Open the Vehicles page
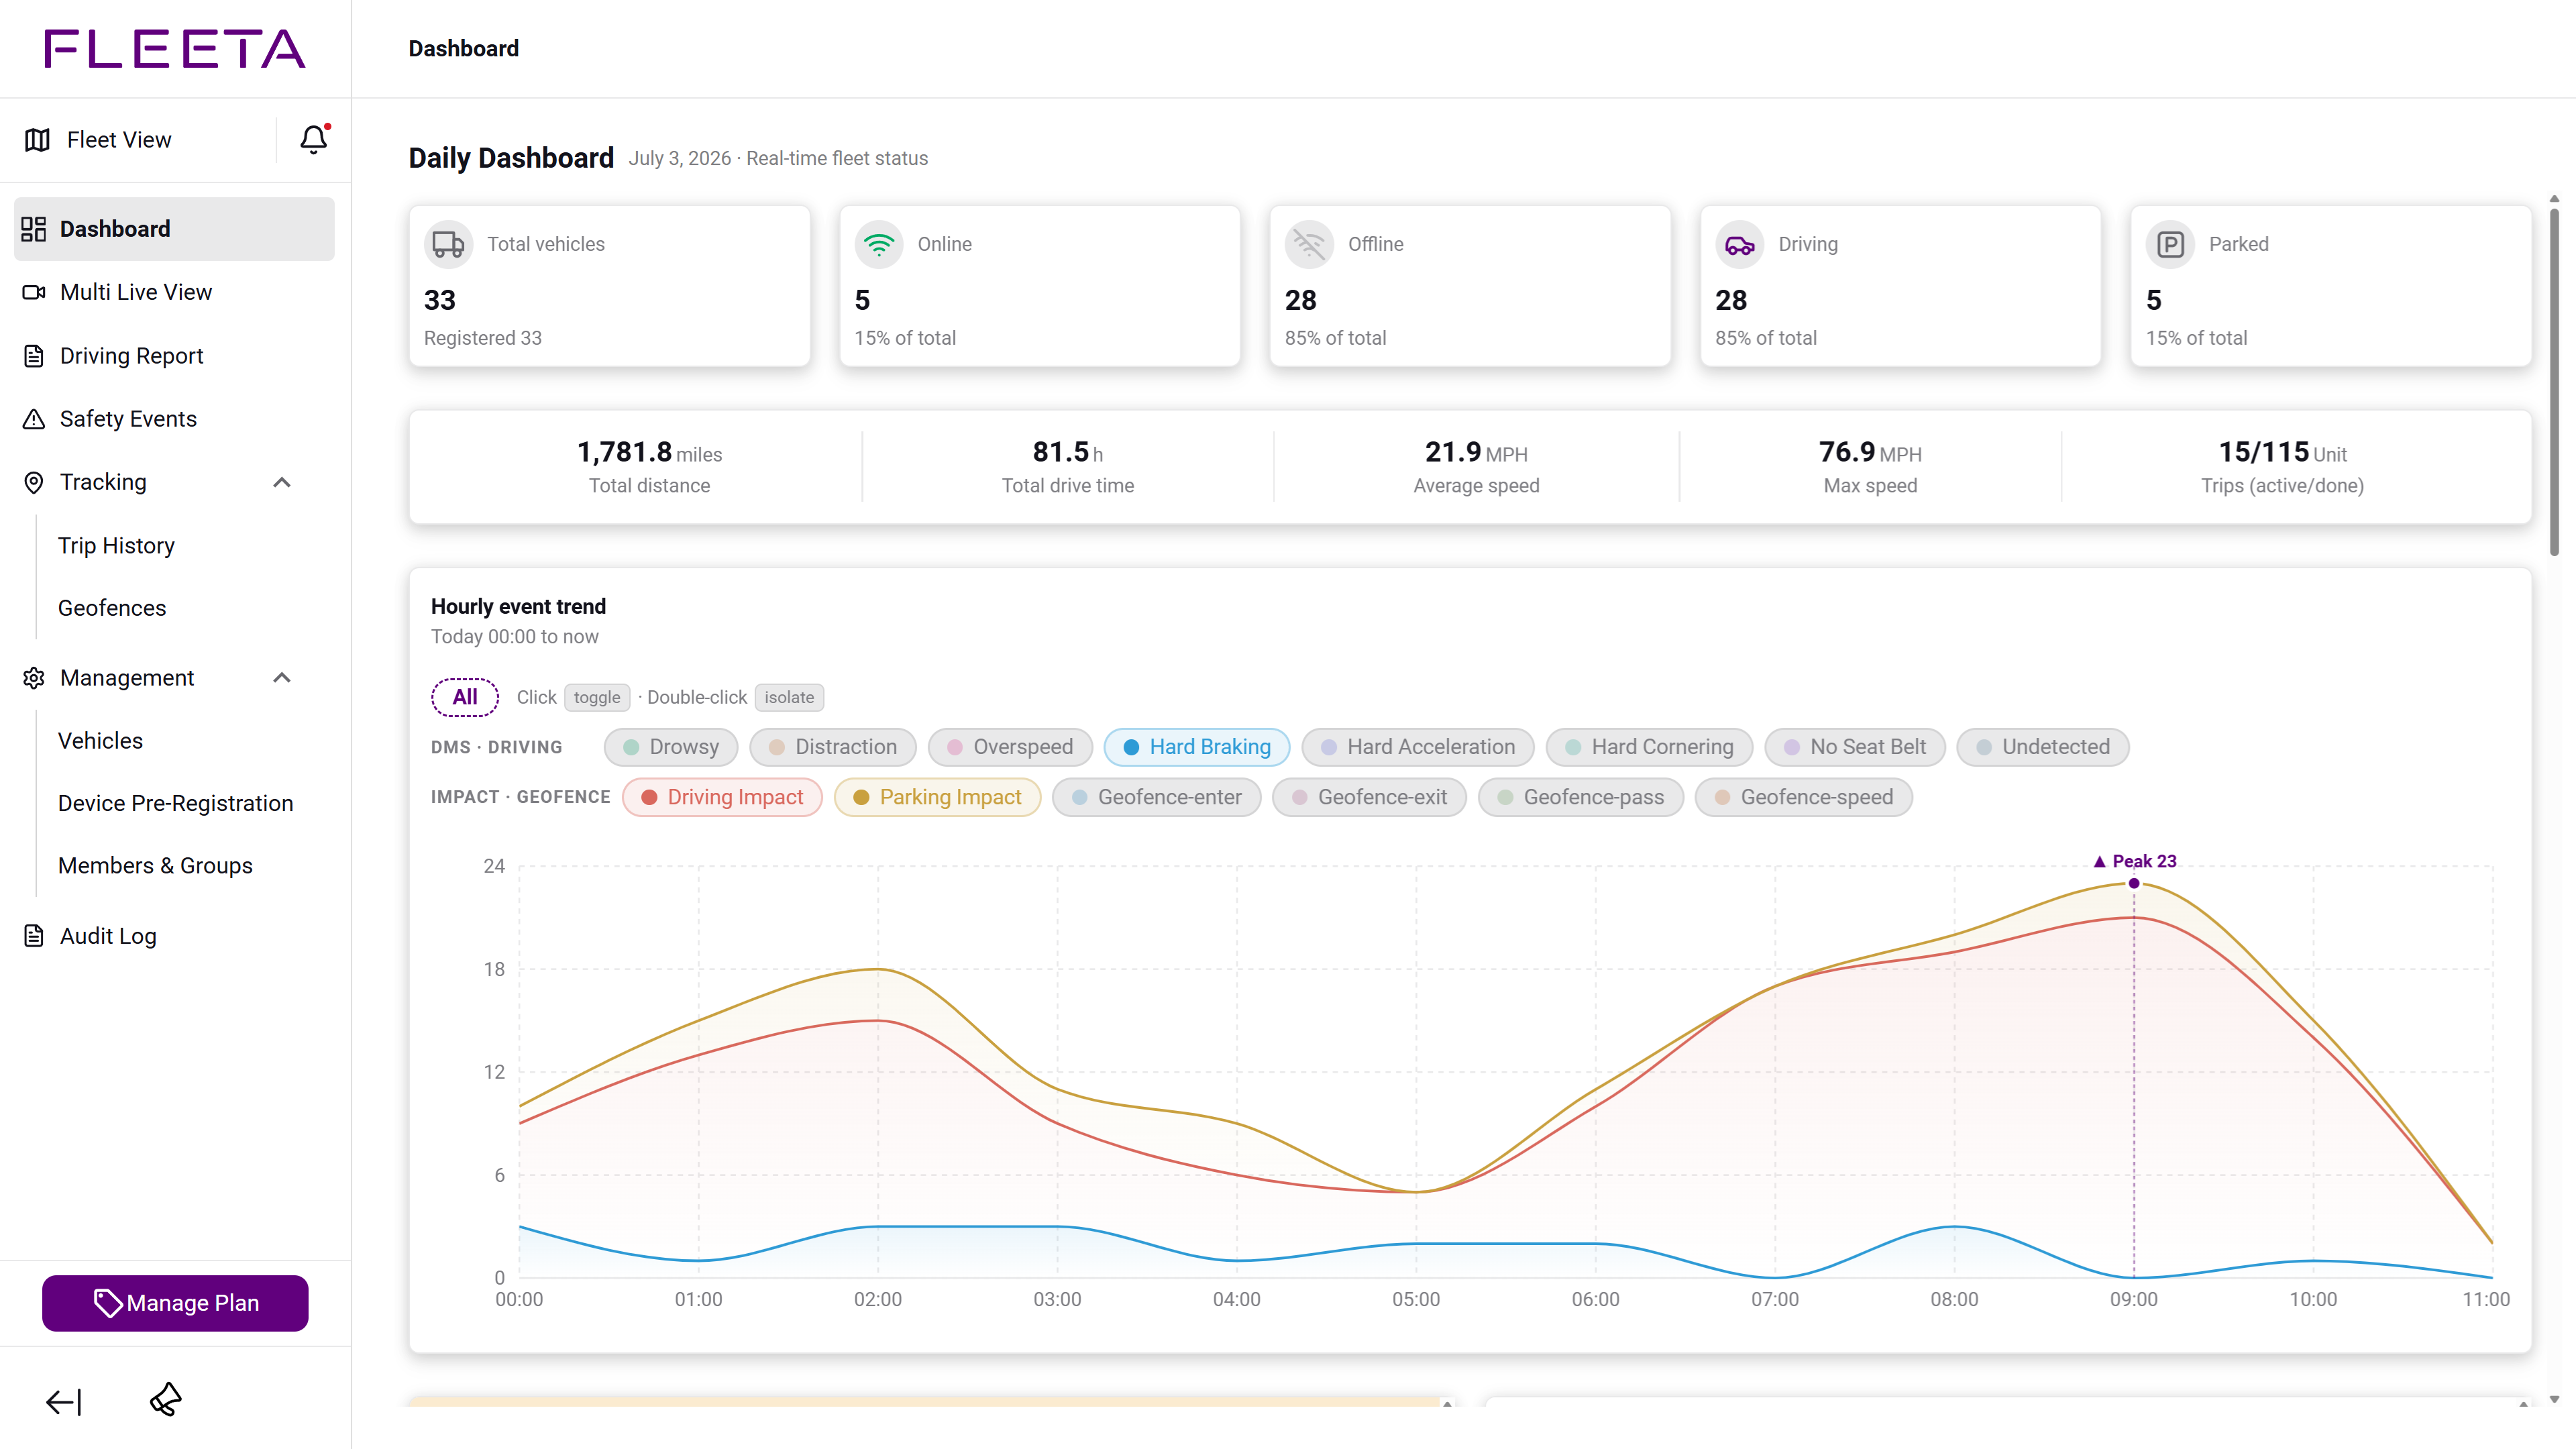This screenshot has width=2576, height=1449. click(100, 741)
